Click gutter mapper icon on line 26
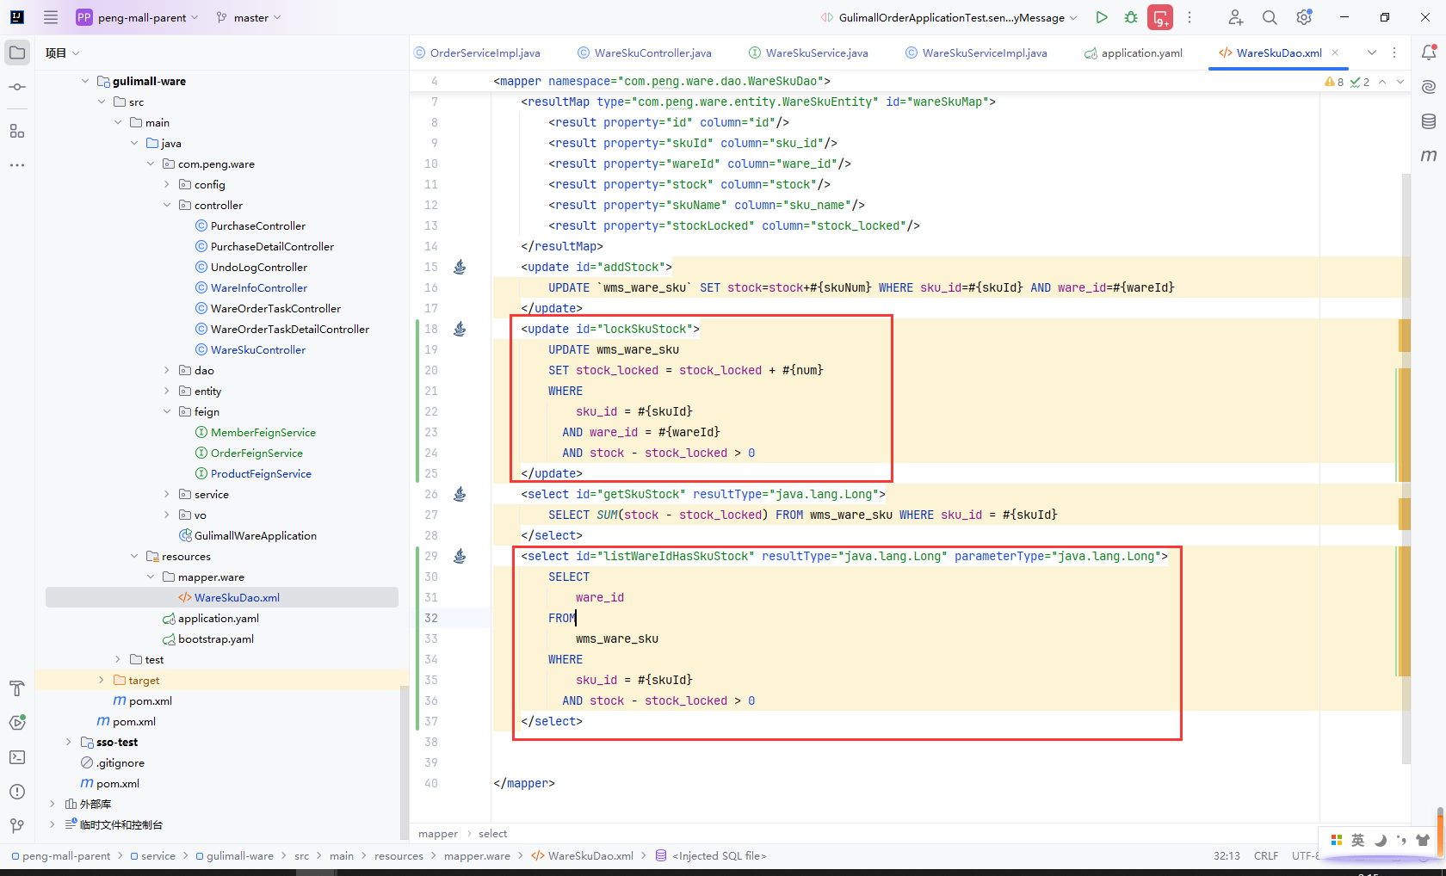This screenshot has width=1446, height=876. [460, 494]
